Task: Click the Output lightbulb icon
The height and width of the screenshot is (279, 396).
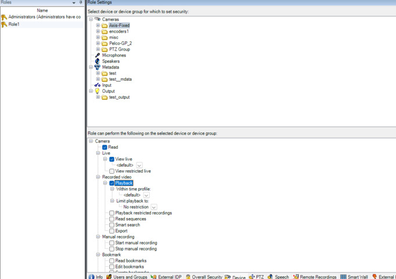Action: [98, 91]
